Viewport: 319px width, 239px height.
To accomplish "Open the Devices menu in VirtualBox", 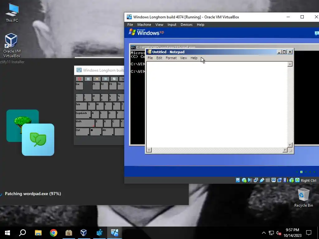I will [187, 25].
